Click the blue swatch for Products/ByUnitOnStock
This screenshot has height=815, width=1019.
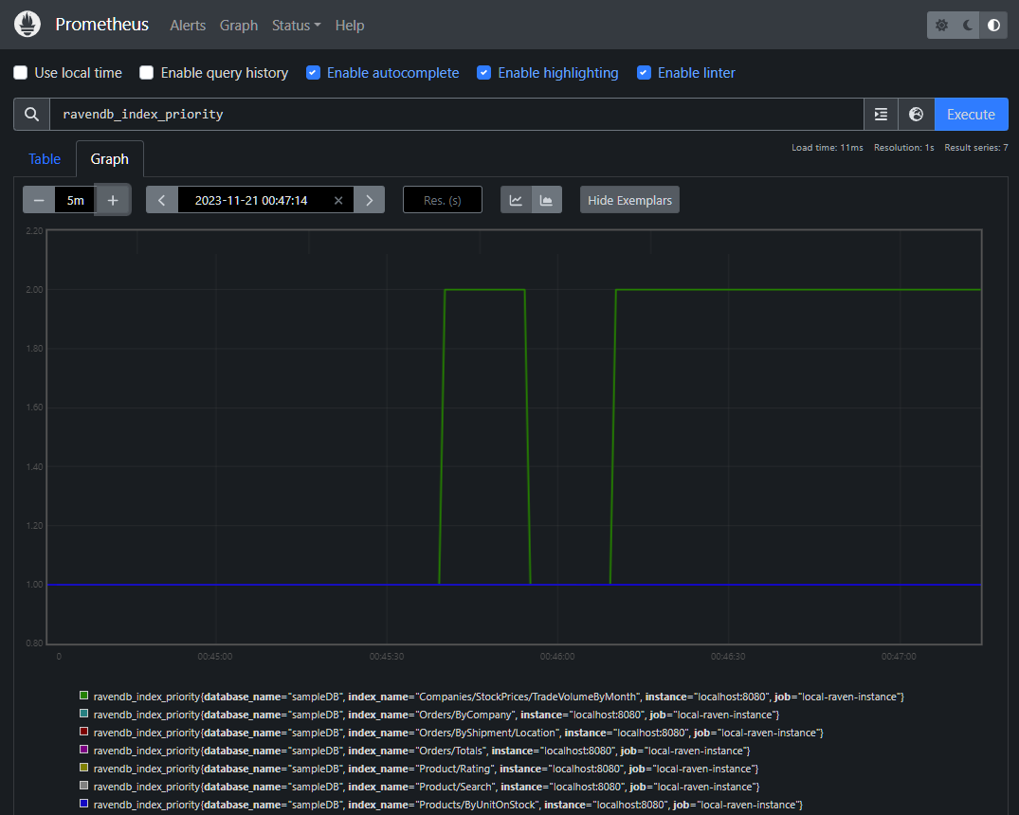pos(83,804)
